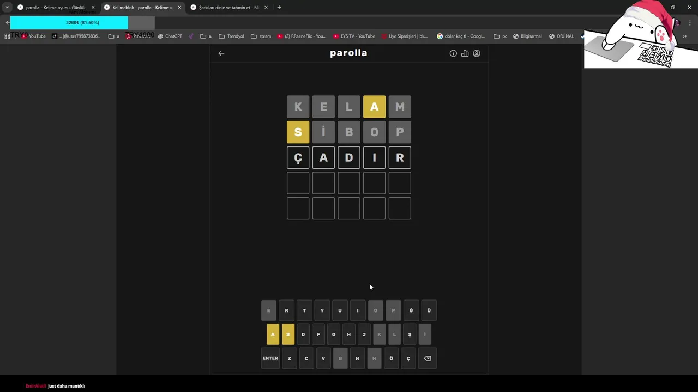Tap the greyed-out E key on keyboard

[x=268, y=310]
